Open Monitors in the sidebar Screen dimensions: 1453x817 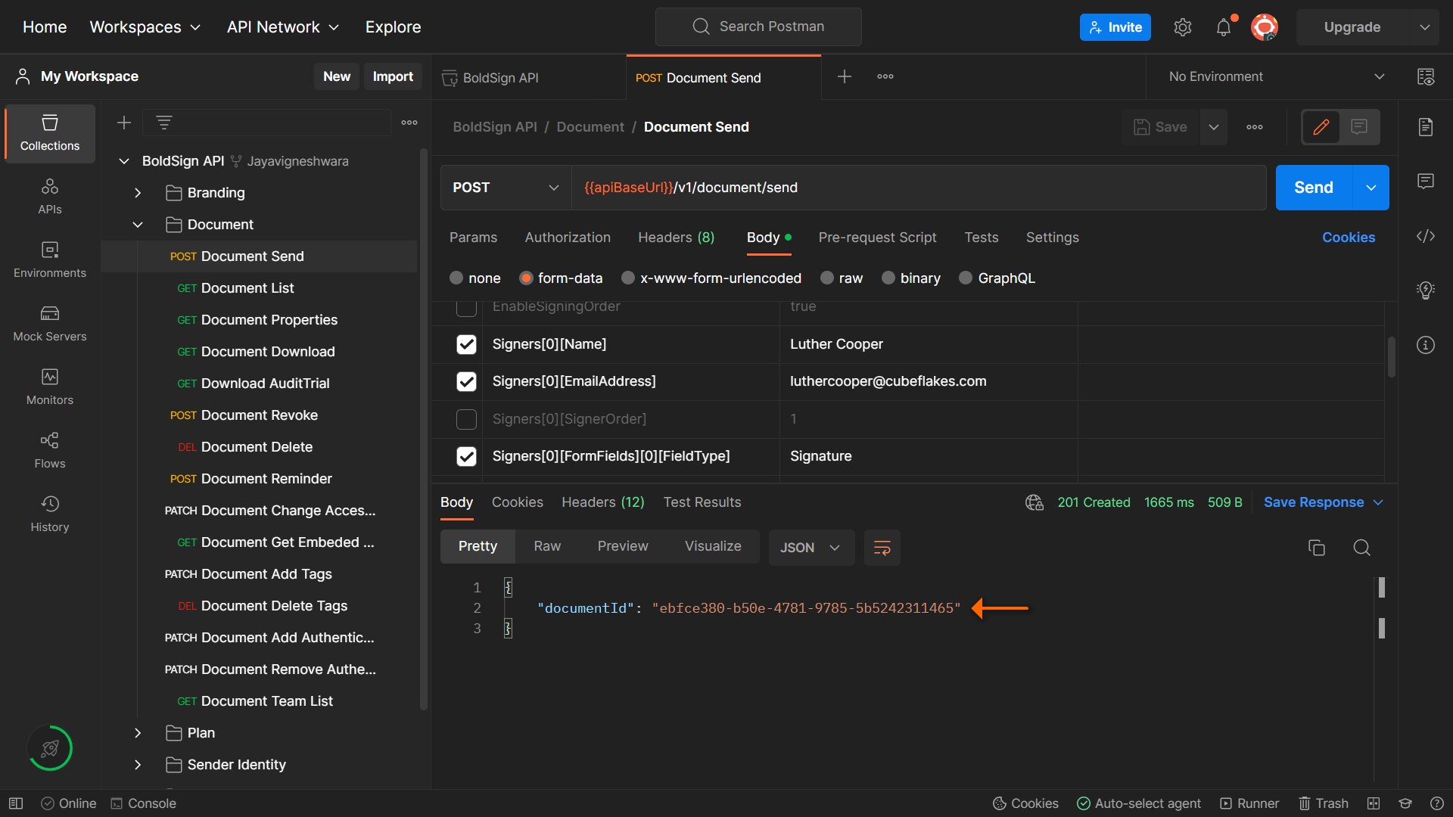(50, 387)
